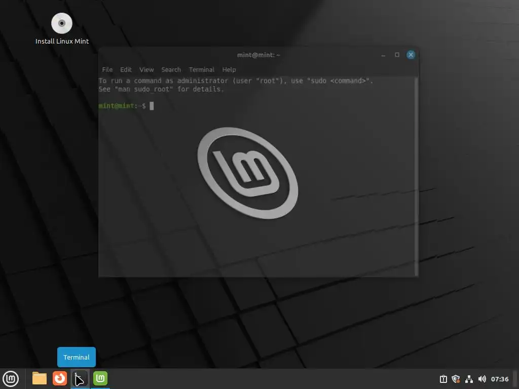Screen dimensions: 519x389
Task: Click the mint@mint window title bar
Action: pos(258,55)
